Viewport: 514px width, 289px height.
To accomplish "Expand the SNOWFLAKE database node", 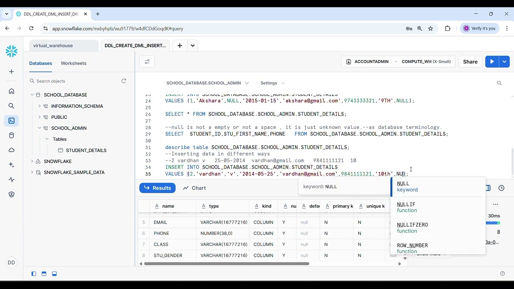I will [x=32, y=161].
